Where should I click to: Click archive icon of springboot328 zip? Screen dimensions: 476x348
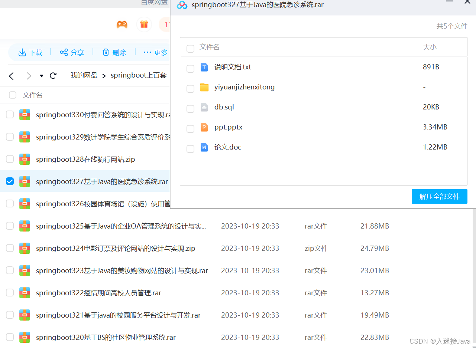point(25,159)
